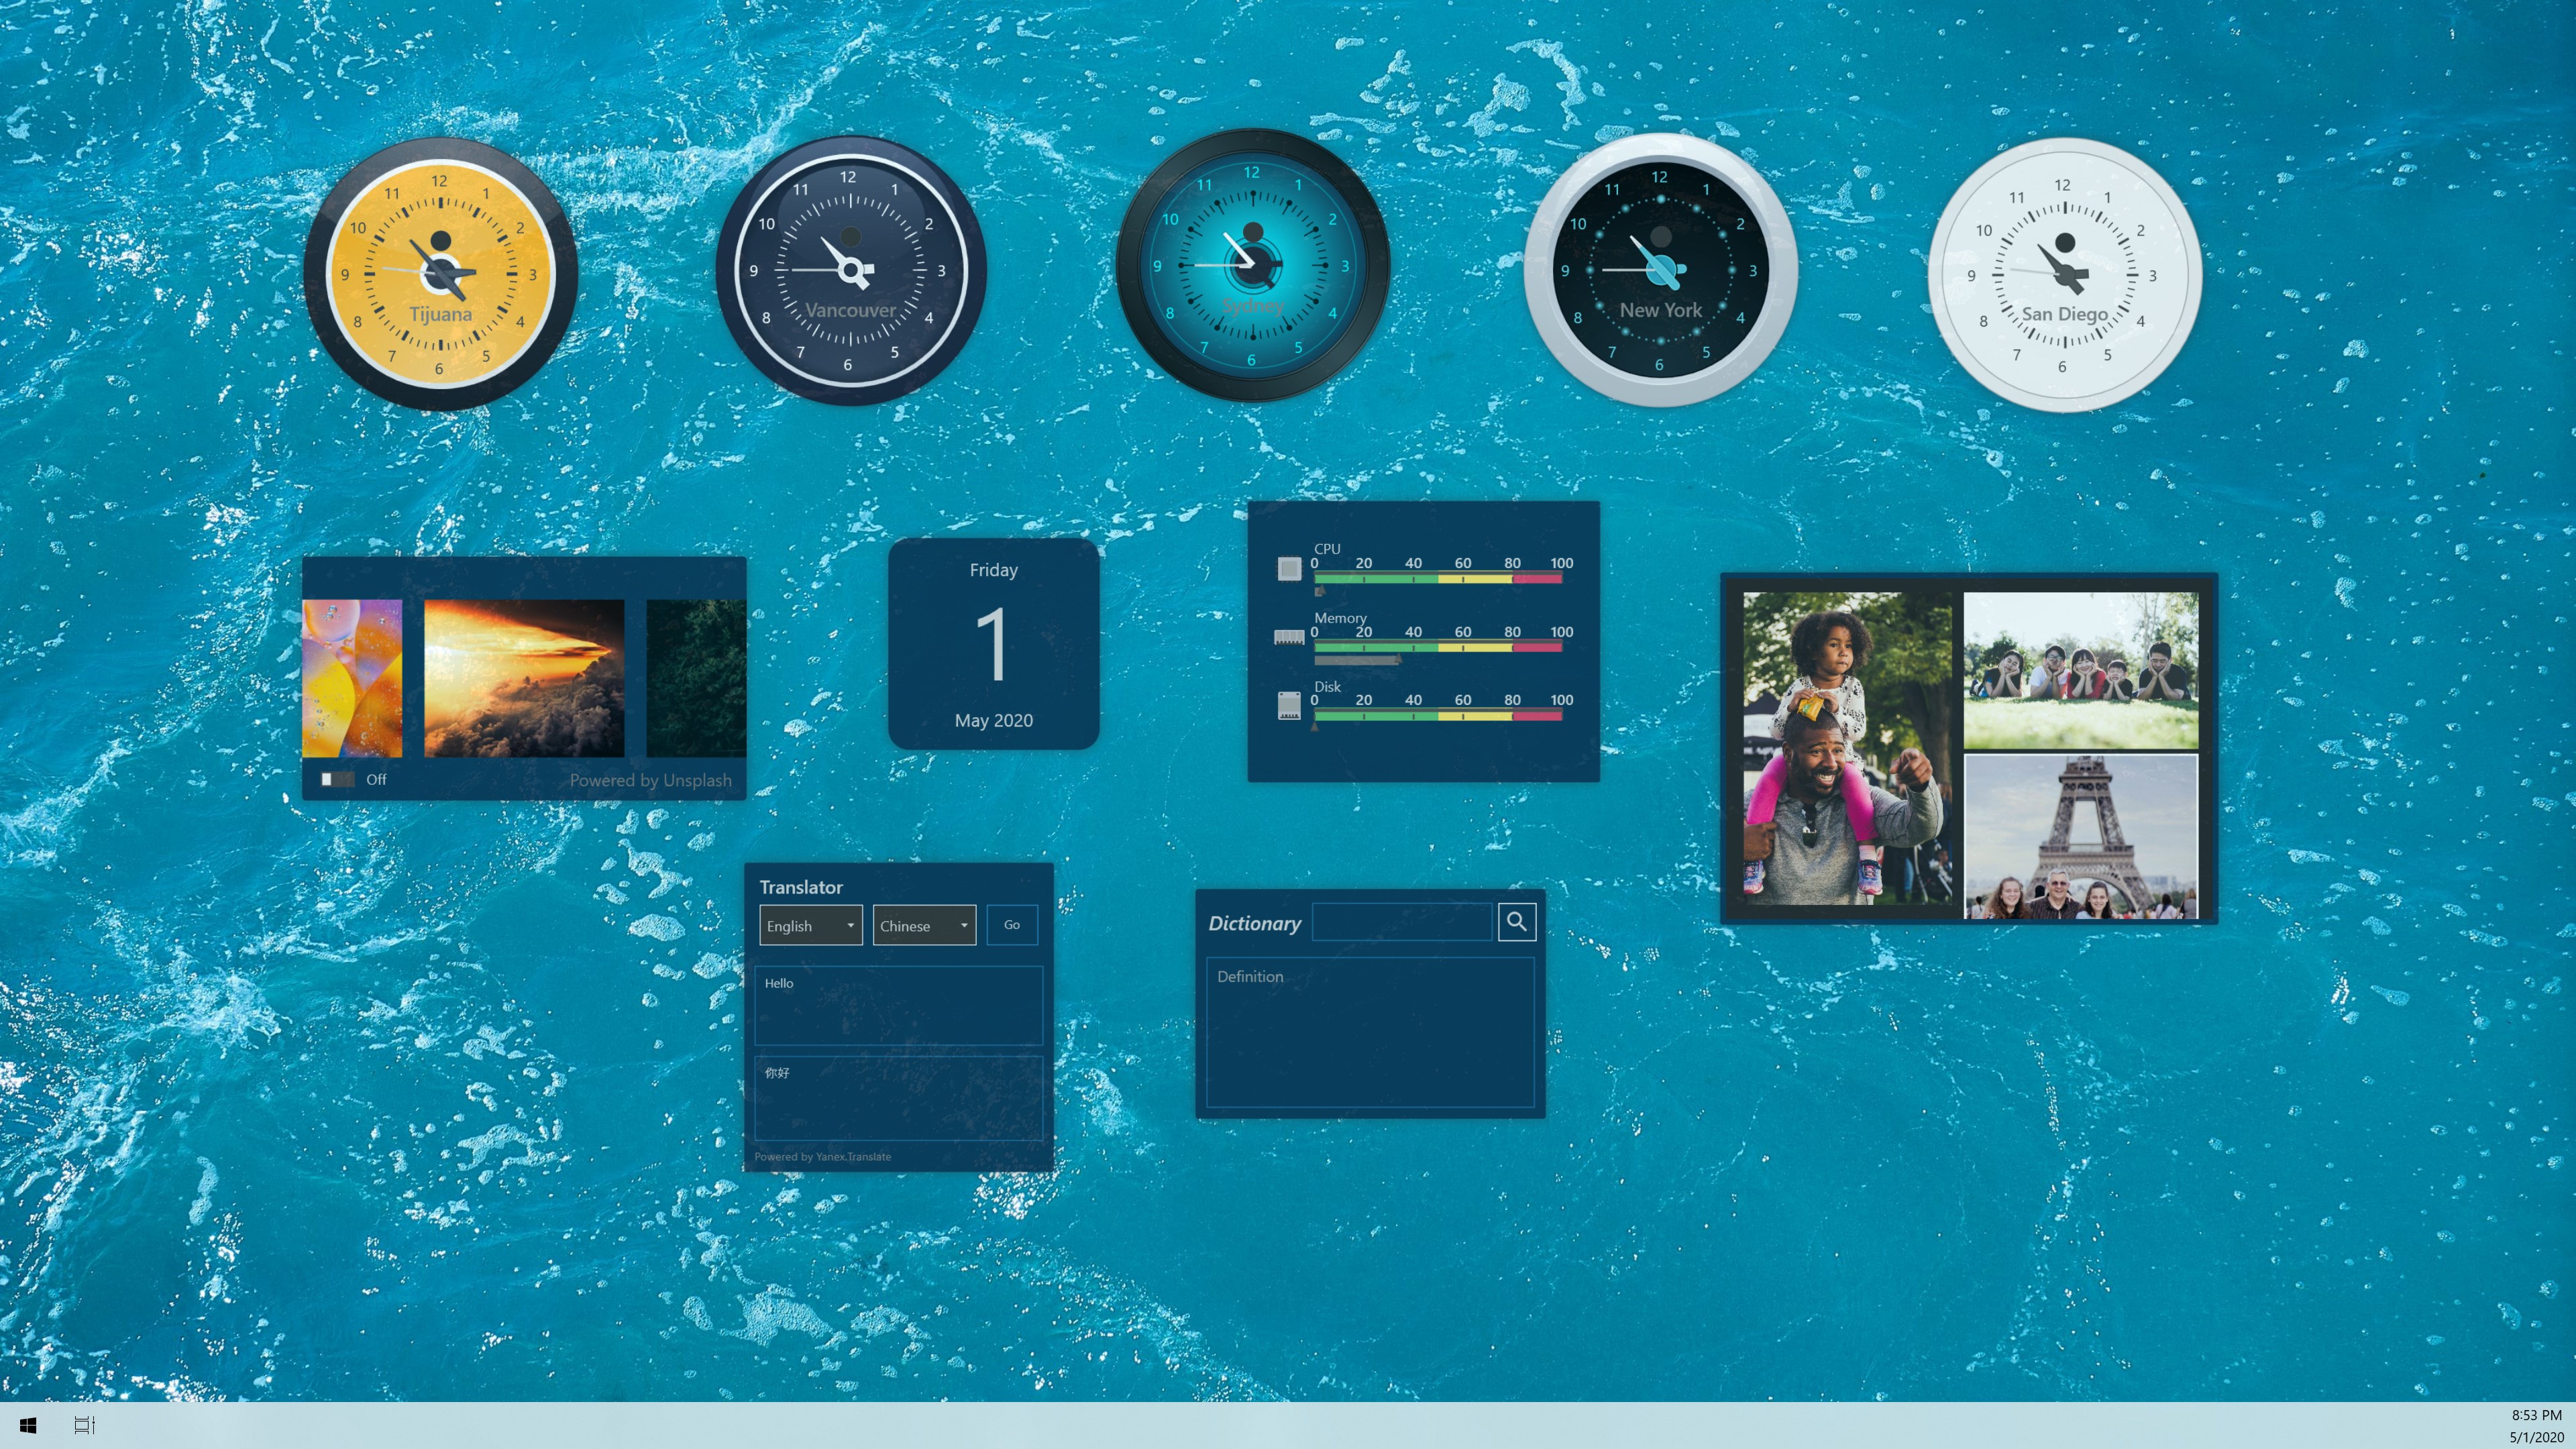
Task: Click the Dictionary search magnifier icon
Action: click(x=1517, y=922)
